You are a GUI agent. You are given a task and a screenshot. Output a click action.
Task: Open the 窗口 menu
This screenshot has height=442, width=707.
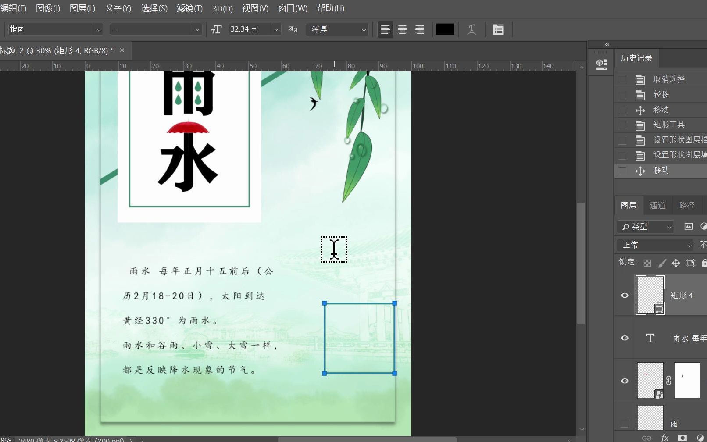293,8
